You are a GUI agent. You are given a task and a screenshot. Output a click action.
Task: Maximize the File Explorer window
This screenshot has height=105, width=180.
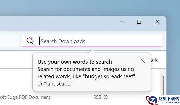tap(139, 22)
